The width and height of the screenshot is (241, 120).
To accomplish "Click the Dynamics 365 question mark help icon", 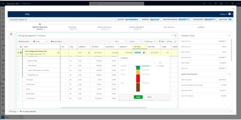I will 227,4.
